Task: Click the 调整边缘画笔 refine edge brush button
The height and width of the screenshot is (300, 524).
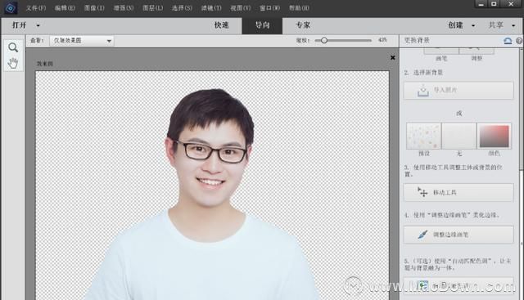Action: tap(458, 235)
